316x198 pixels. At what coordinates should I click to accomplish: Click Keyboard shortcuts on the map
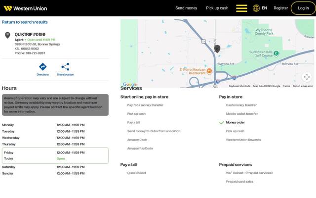(x=239, y=86)
